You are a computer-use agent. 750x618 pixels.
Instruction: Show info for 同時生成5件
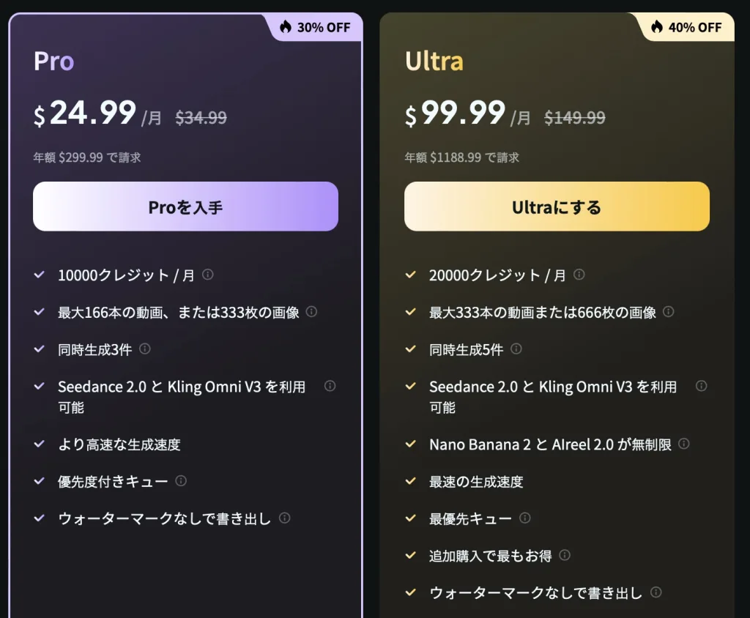click(516, 349)
